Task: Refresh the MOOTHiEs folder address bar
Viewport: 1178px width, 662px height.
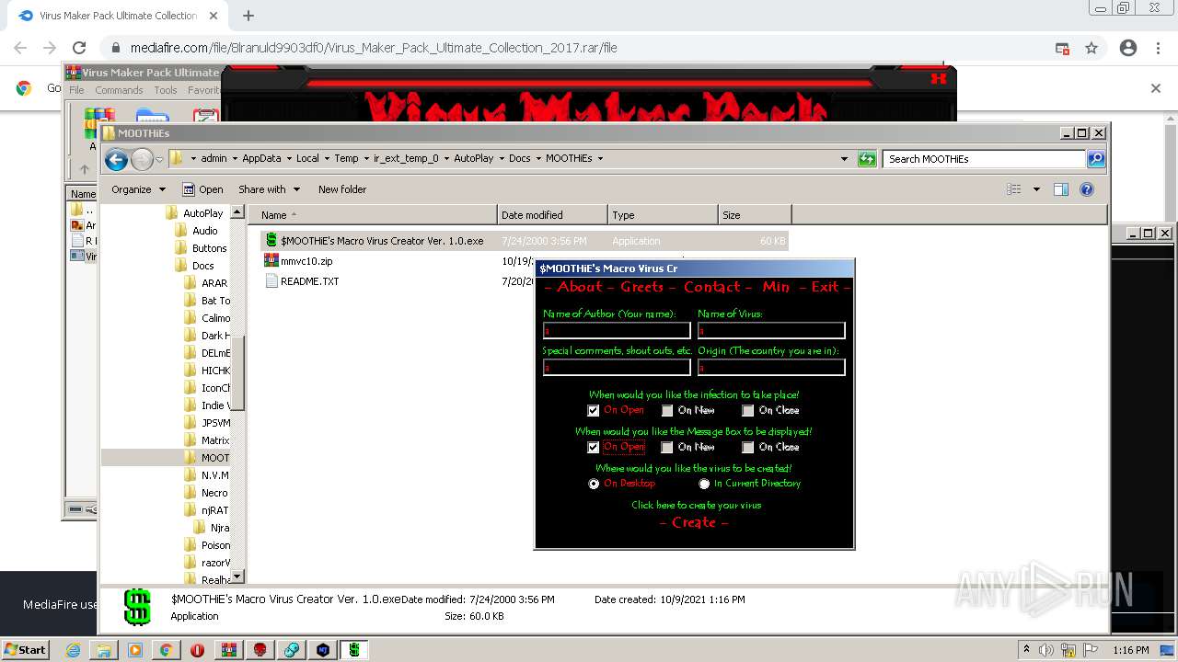Action: (x=867, y=159)
